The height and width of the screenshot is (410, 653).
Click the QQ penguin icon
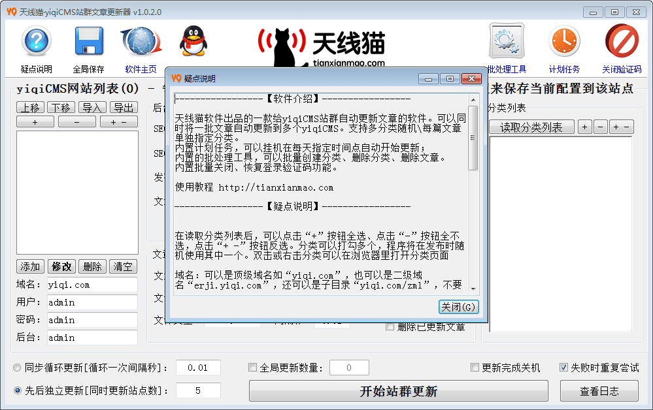pos(193,40)
